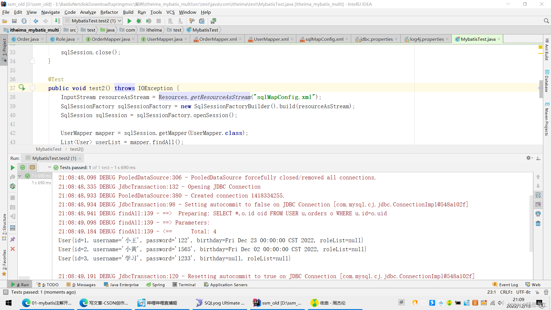551x310 pixels.
Task: Toggle soft-wrap in console output
Action: tap(538, 195)
